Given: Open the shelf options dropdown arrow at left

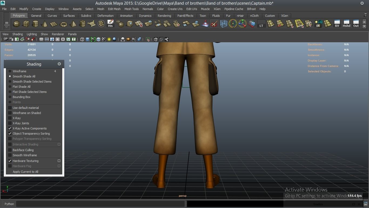Looking at the screenshot, I should tap(7, 27).
